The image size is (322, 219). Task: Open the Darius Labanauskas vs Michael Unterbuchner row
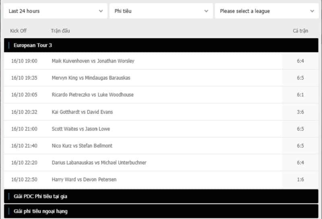tap(161, 163)
